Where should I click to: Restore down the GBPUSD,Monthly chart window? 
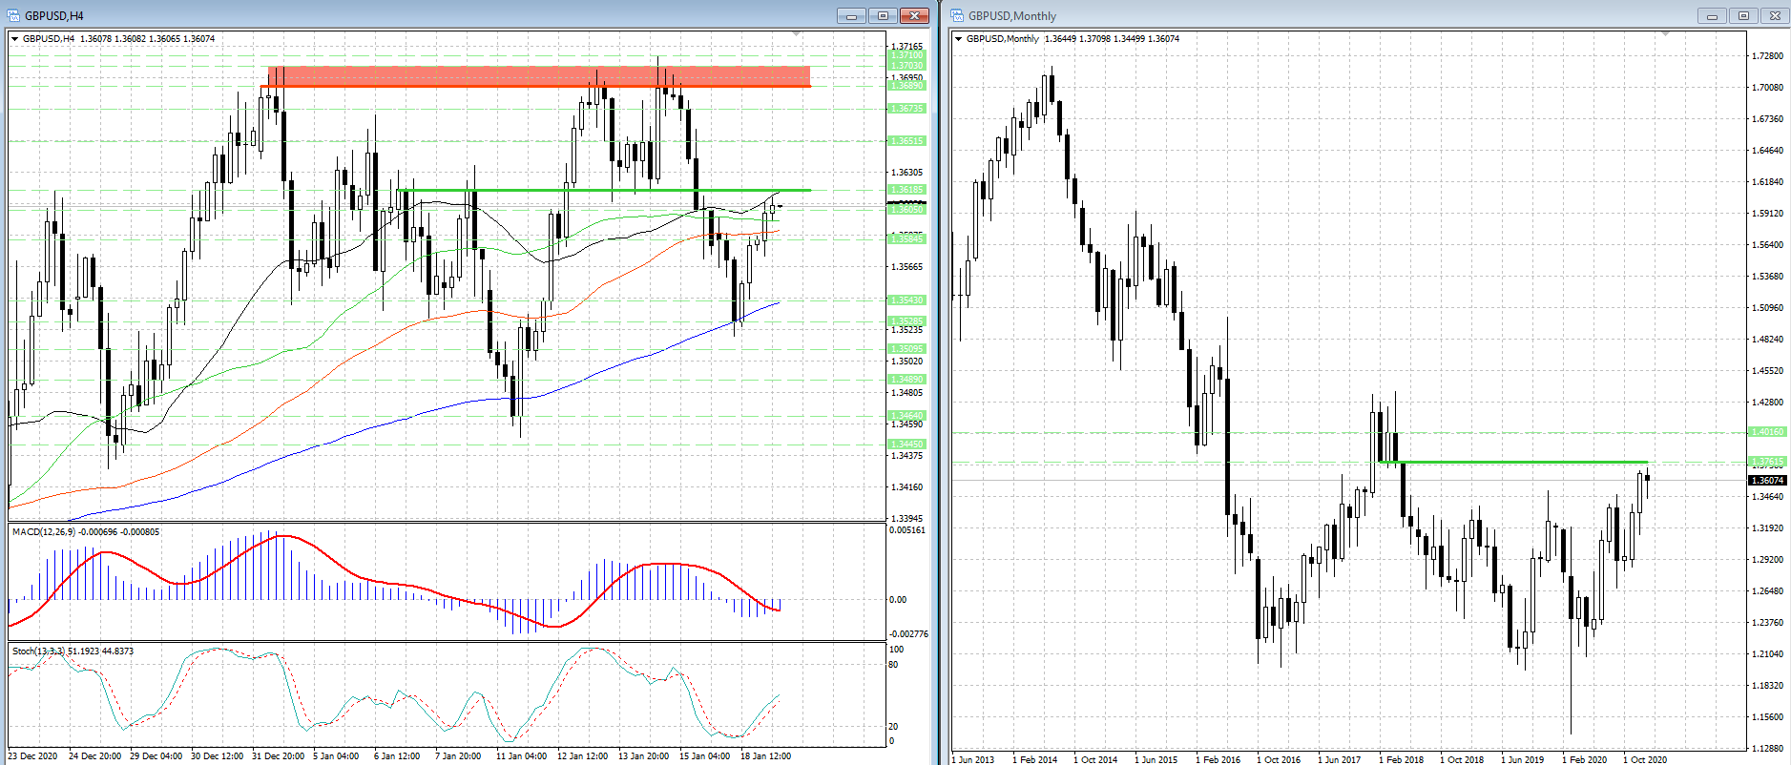(1743, 15)
